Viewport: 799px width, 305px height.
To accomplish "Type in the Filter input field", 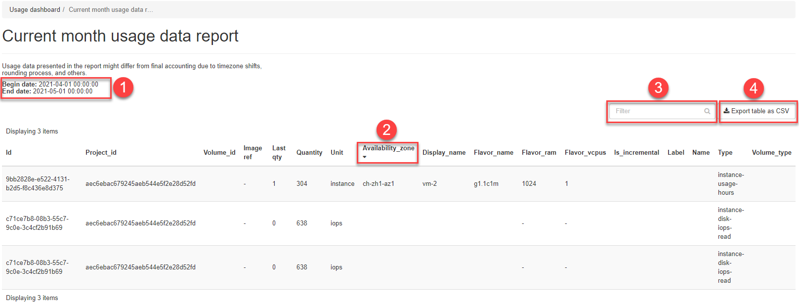I will (656, 111).
